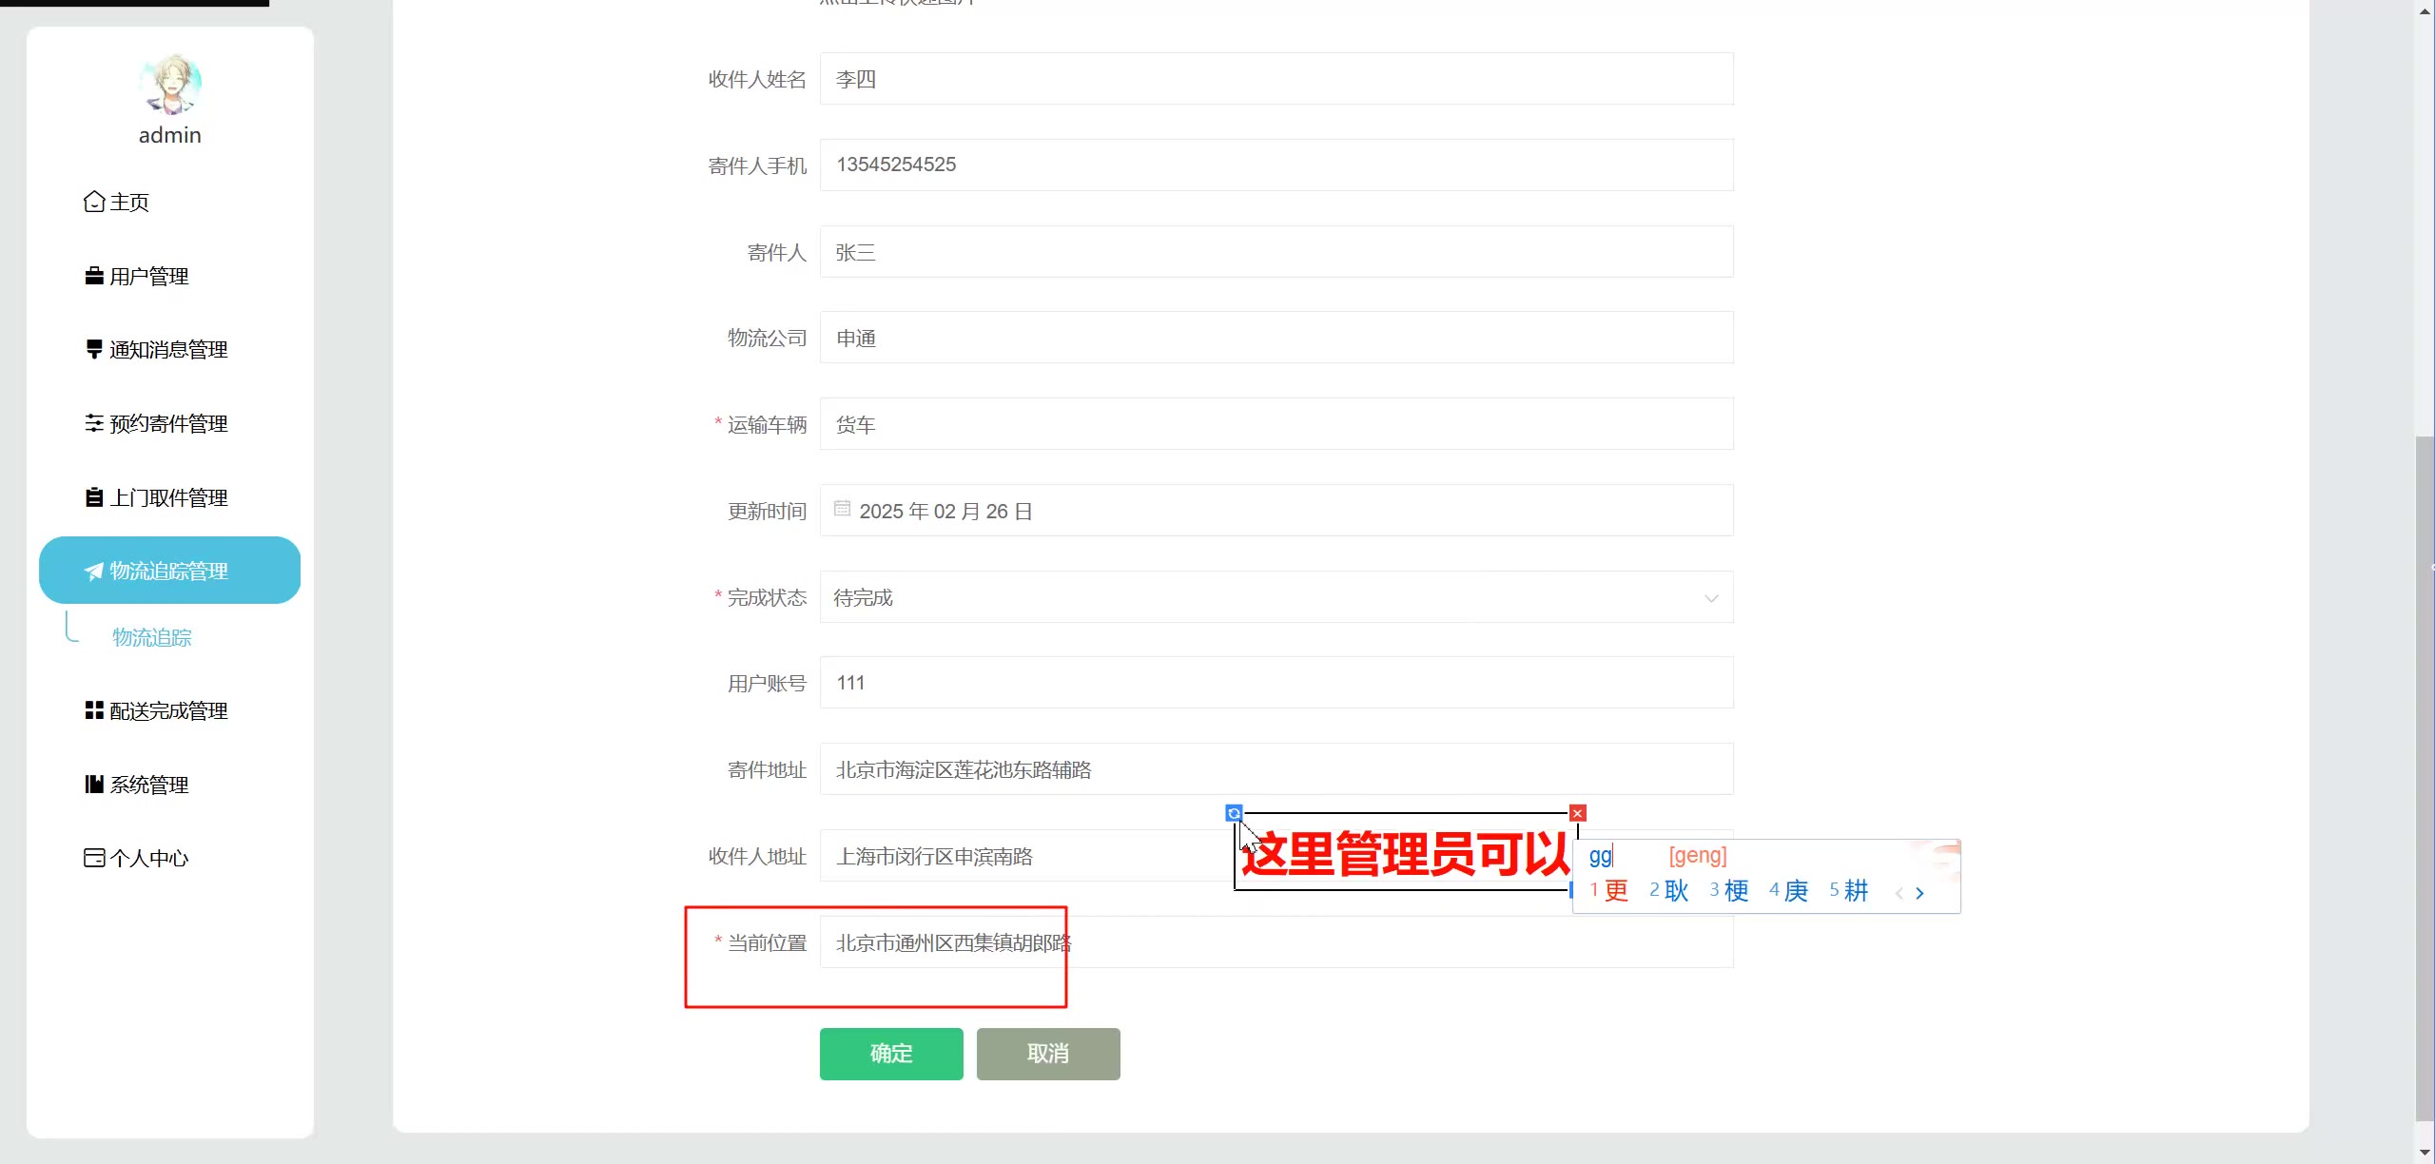The width and height of the screenshot is (2435, 1164).
Task: Click the page vertical scrollbar thumb
Action: 2424,780
